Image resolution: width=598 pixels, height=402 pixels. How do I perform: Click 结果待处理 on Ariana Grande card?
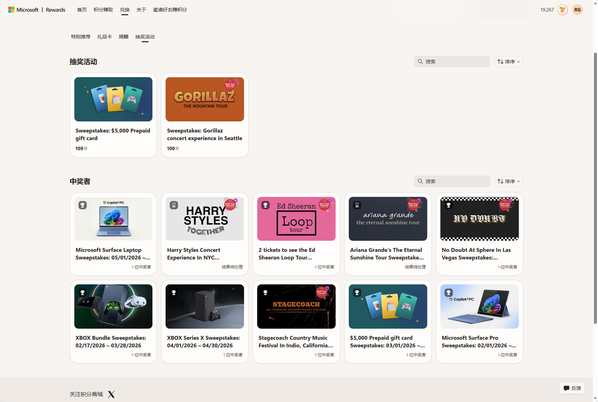(415, 267)
